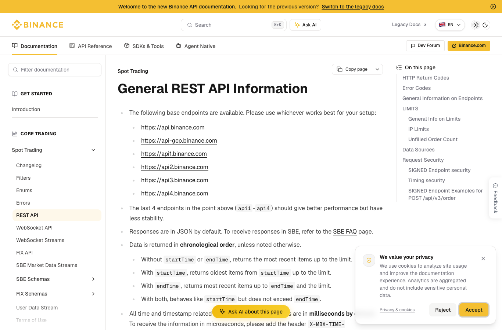Image resolution: width=502 pixels, height=330 pixels.
Task: Switch to the legacy docs link
Action: (x=352, y=7)
